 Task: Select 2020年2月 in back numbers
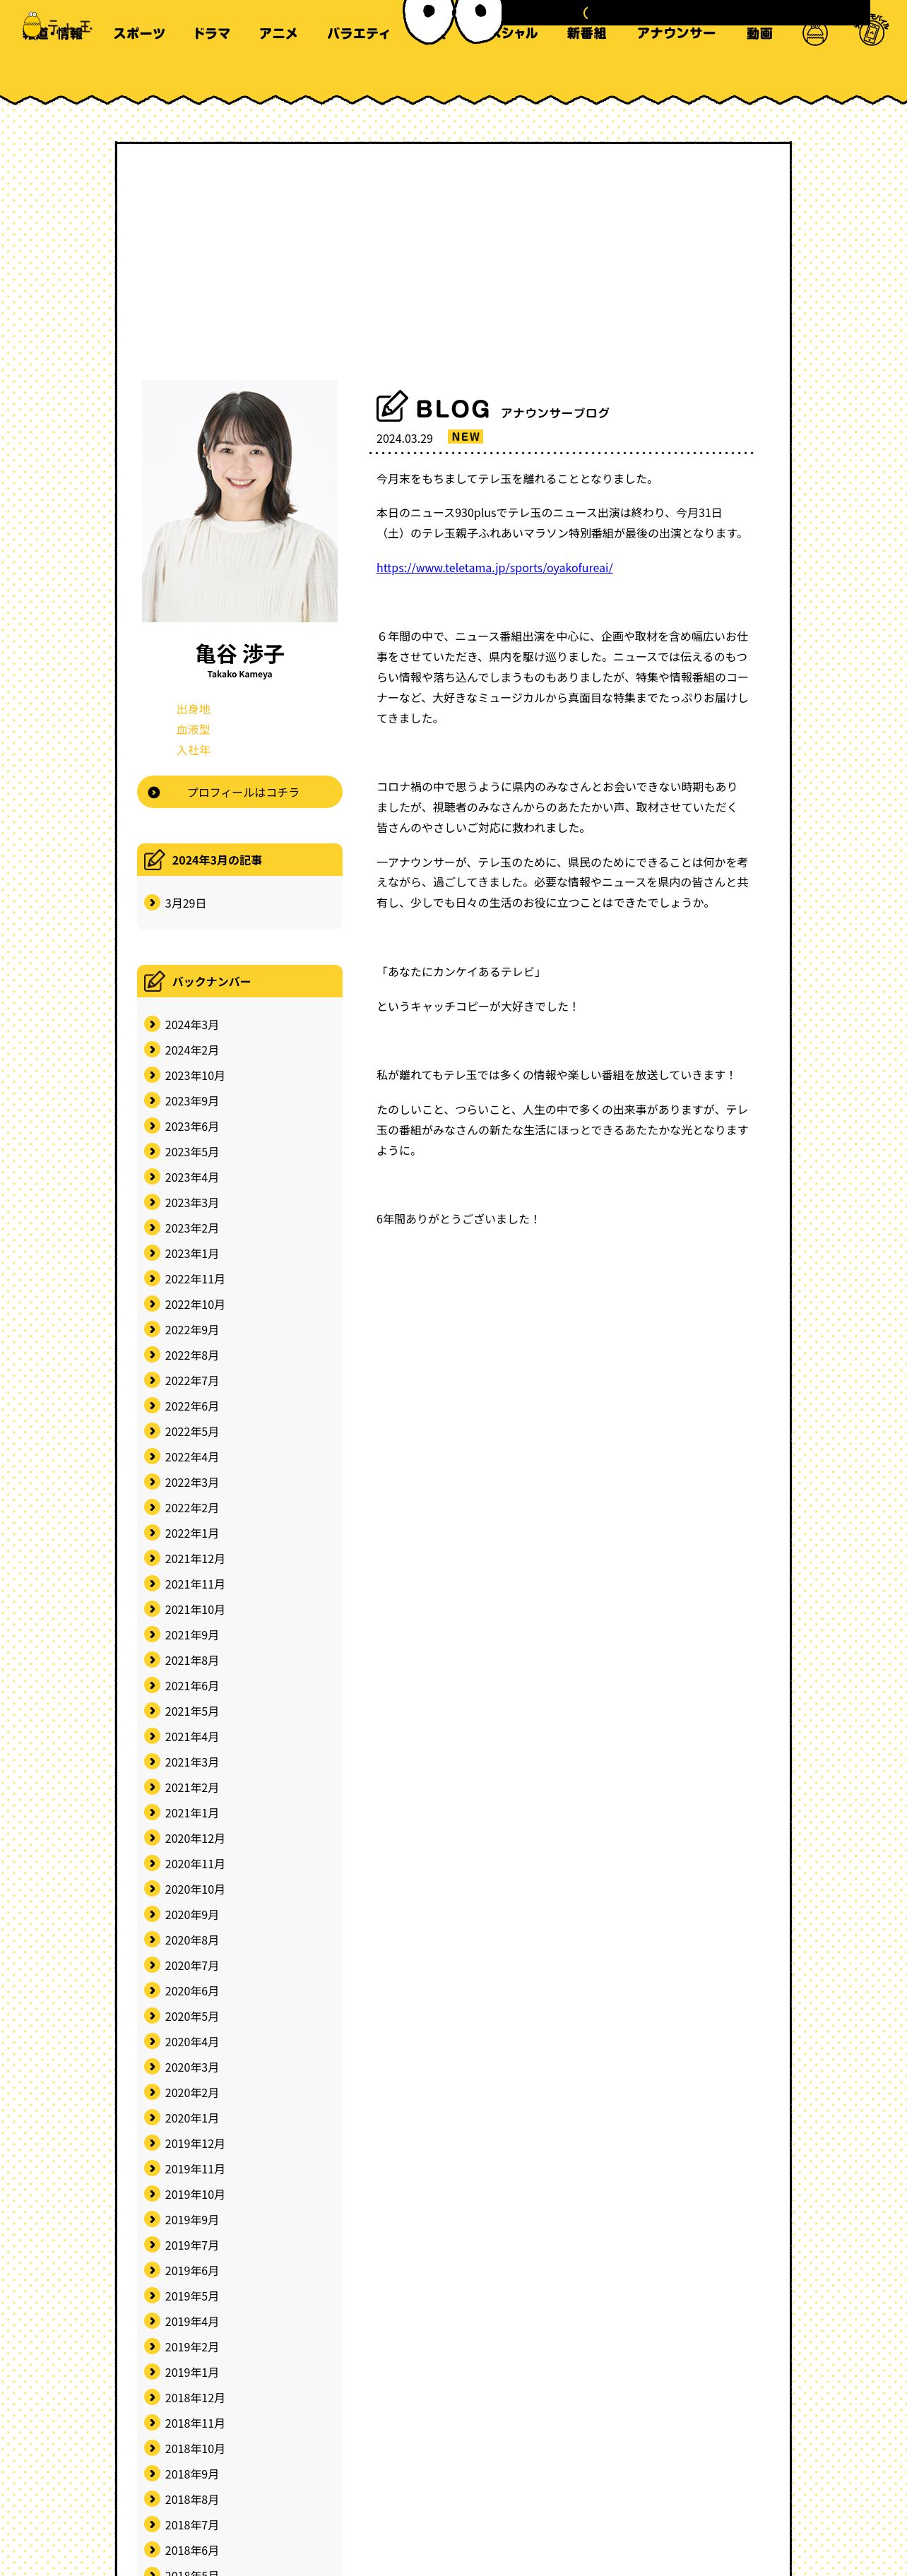pyautogui.click(x=191, y=2093)
